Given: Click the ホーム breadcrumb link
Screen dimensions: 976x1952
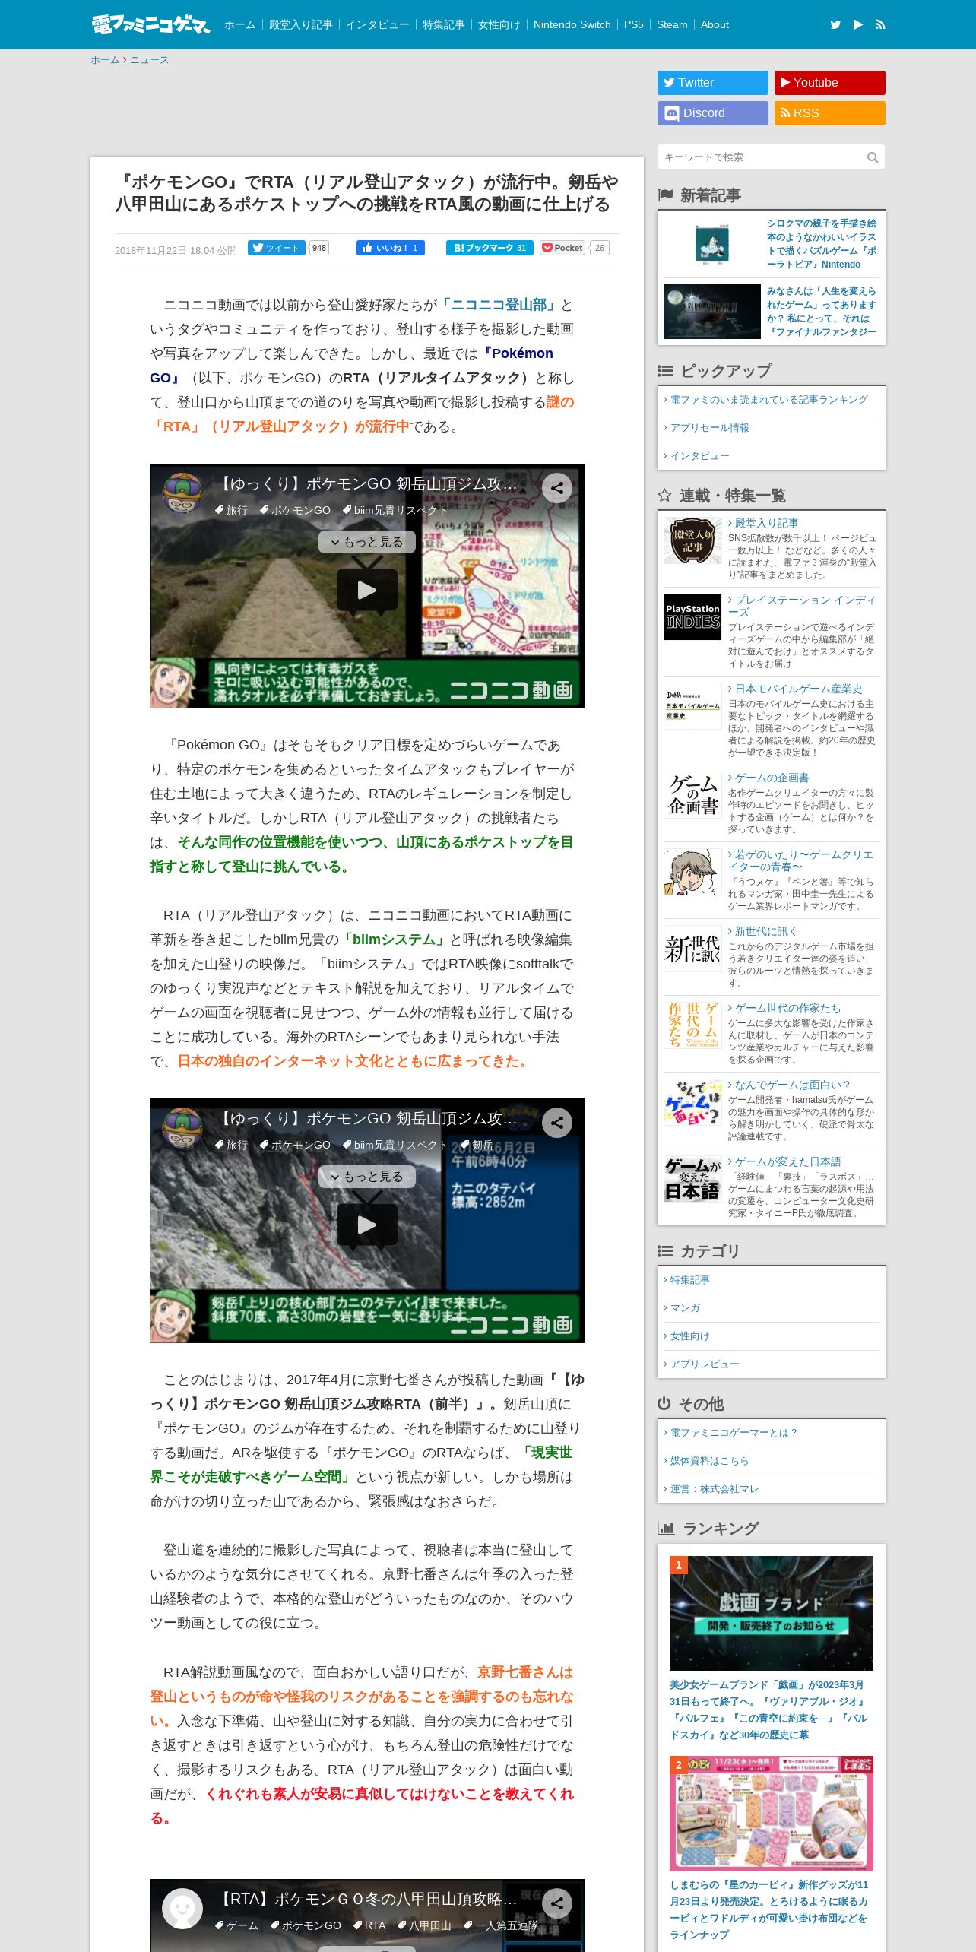Looking at the screenshot, I should [105, 60].
